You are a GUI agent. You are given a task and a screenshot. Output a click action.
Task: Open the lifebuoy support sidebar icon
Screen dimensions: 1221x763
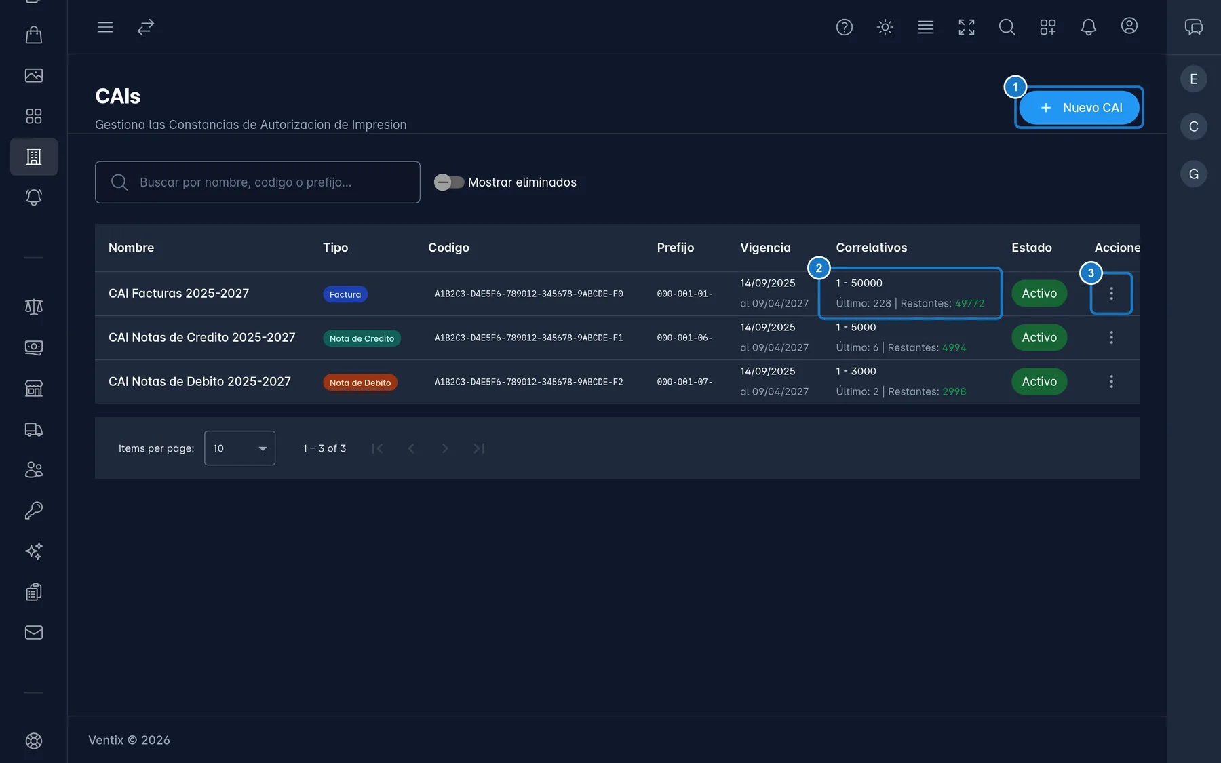click(x=34, y=741)
